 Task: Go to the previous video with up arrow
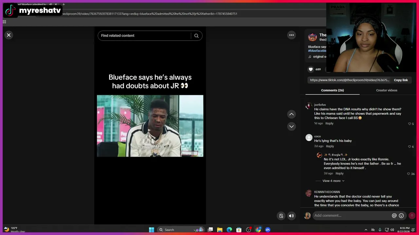point(291,114)
